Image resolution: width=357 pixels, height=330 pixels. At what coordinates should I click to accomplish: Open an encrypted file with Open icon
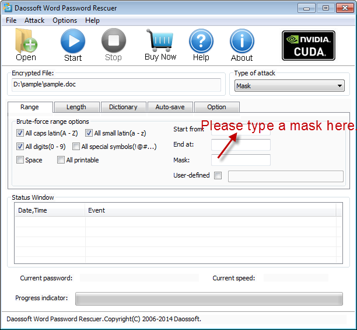[26, 44]
